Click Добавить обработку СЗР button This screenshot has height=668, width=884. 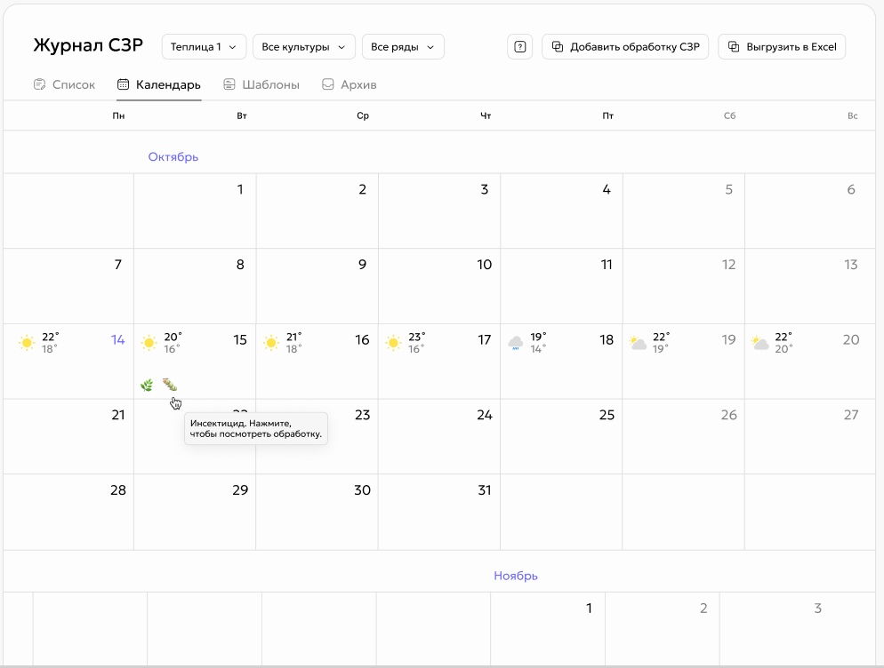pyautogui.click(x=625, y=47)
